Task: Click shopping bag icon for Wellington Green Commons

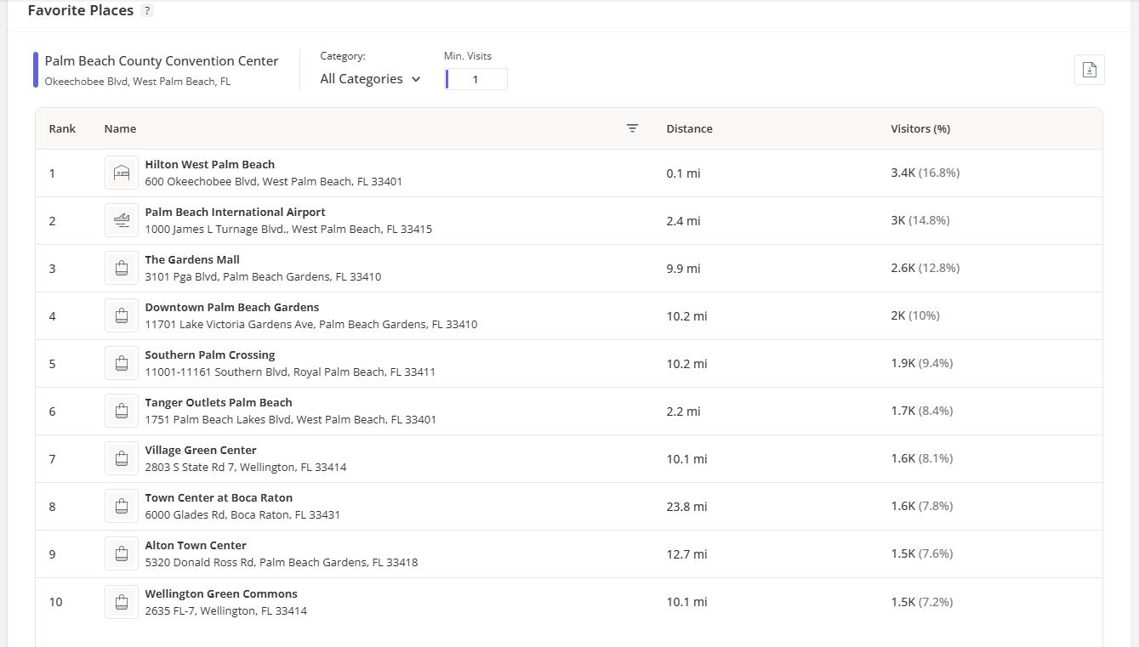Action: pyautogui.click(x=122, y=602)
